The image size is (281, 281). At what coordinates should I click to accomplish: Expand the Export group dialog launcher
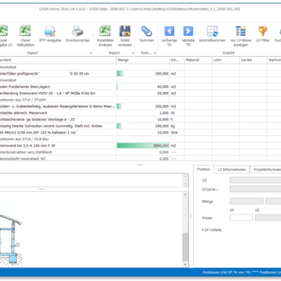pyautogui.click(x=90, y=53)
